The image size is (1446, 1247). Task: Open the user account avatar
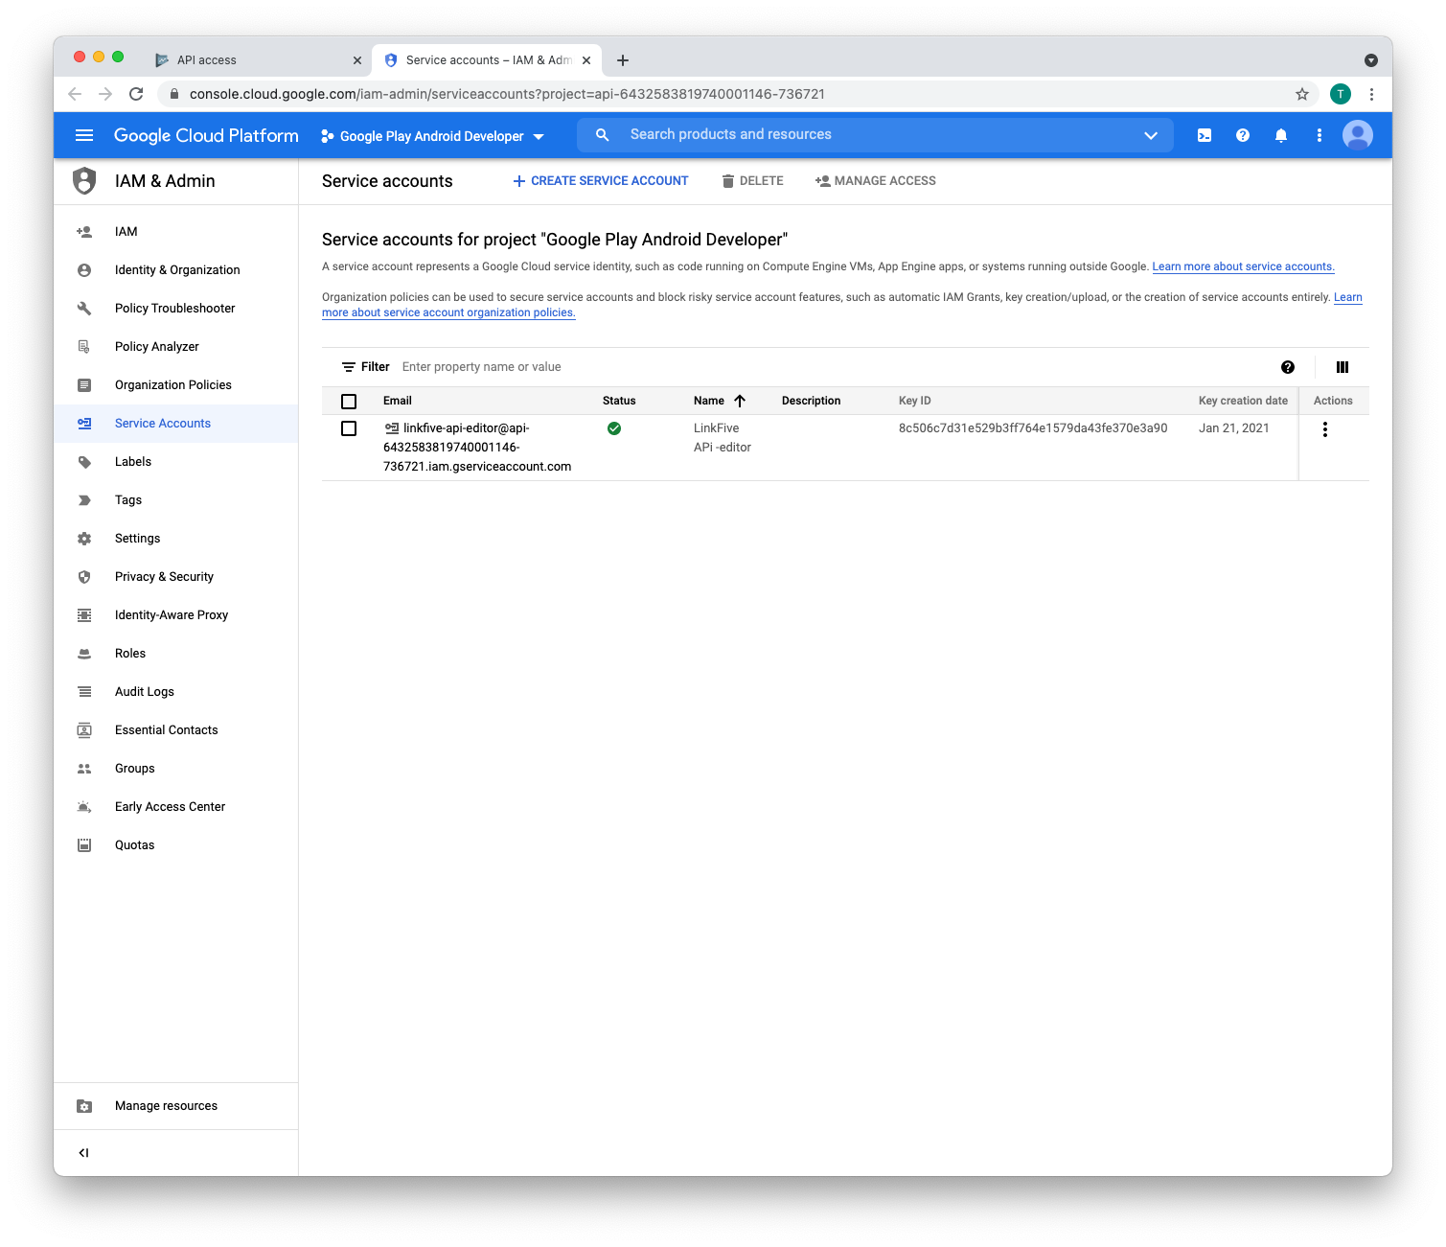click(x=1358, y=135)
